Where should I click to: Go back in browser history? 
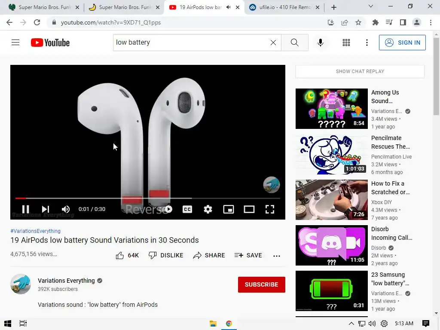click(x=9, y=22)
